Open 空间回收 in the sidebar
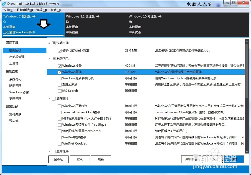This screenshot has height=175, width=251. click(25, 50)
